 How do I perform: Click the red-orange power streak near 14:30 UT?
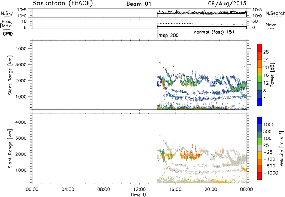tap(163, 82)
